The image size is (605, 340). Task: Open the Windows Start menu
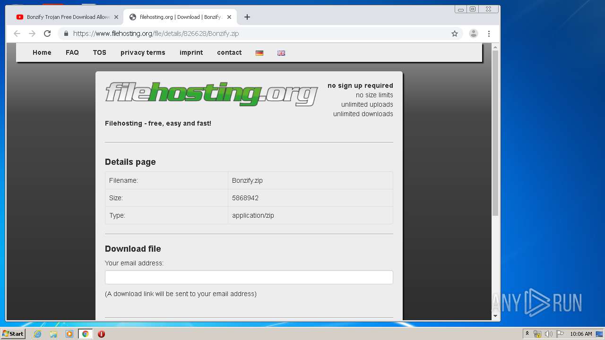tap(13, 334)
